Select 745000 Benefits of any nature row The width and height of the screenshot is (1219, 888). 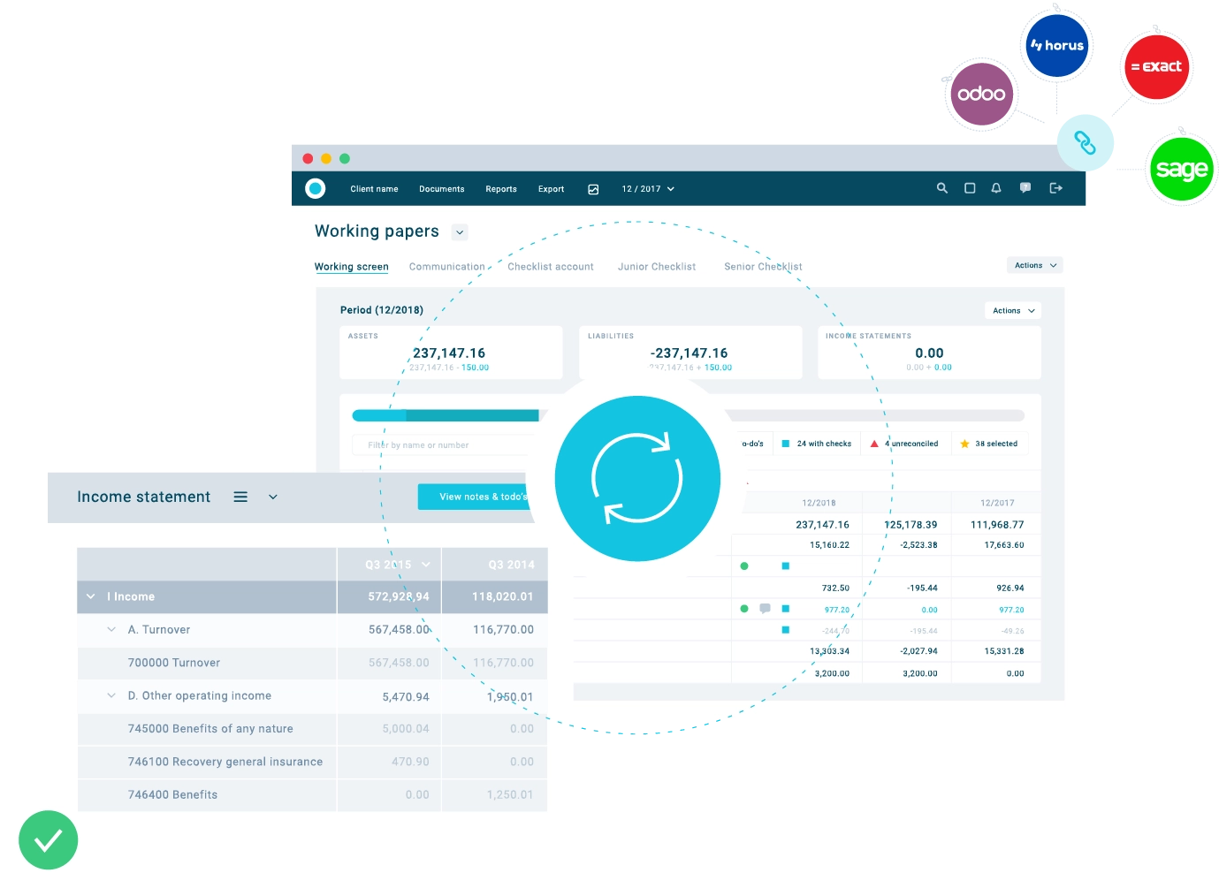pyautogui.click(x=312, y=729)
